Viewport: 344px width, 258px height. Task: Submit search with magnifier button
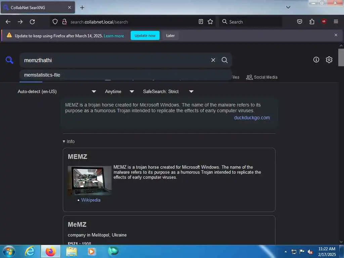tap(224, 60)
